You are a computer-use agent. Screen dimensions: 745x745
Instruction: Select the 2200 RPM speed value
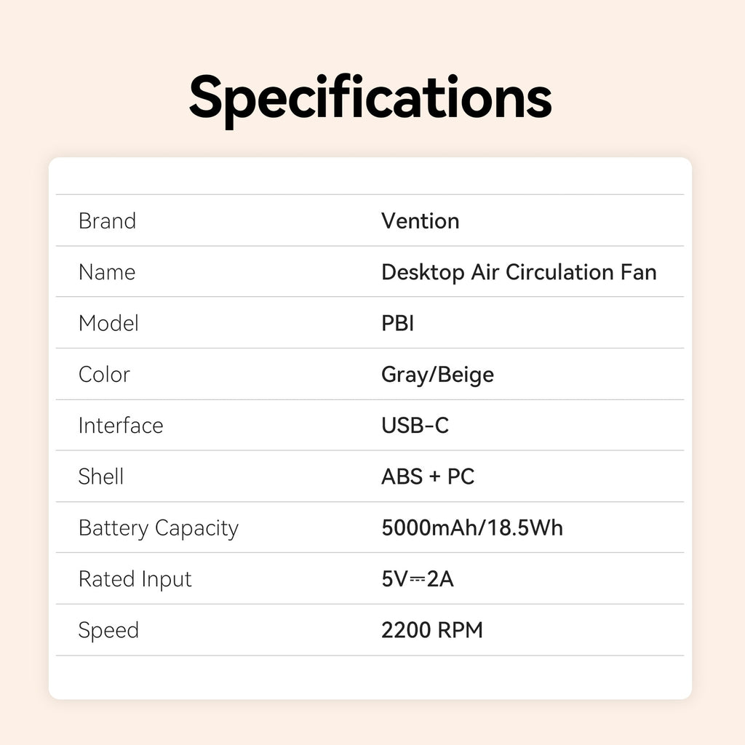(431, 630)
